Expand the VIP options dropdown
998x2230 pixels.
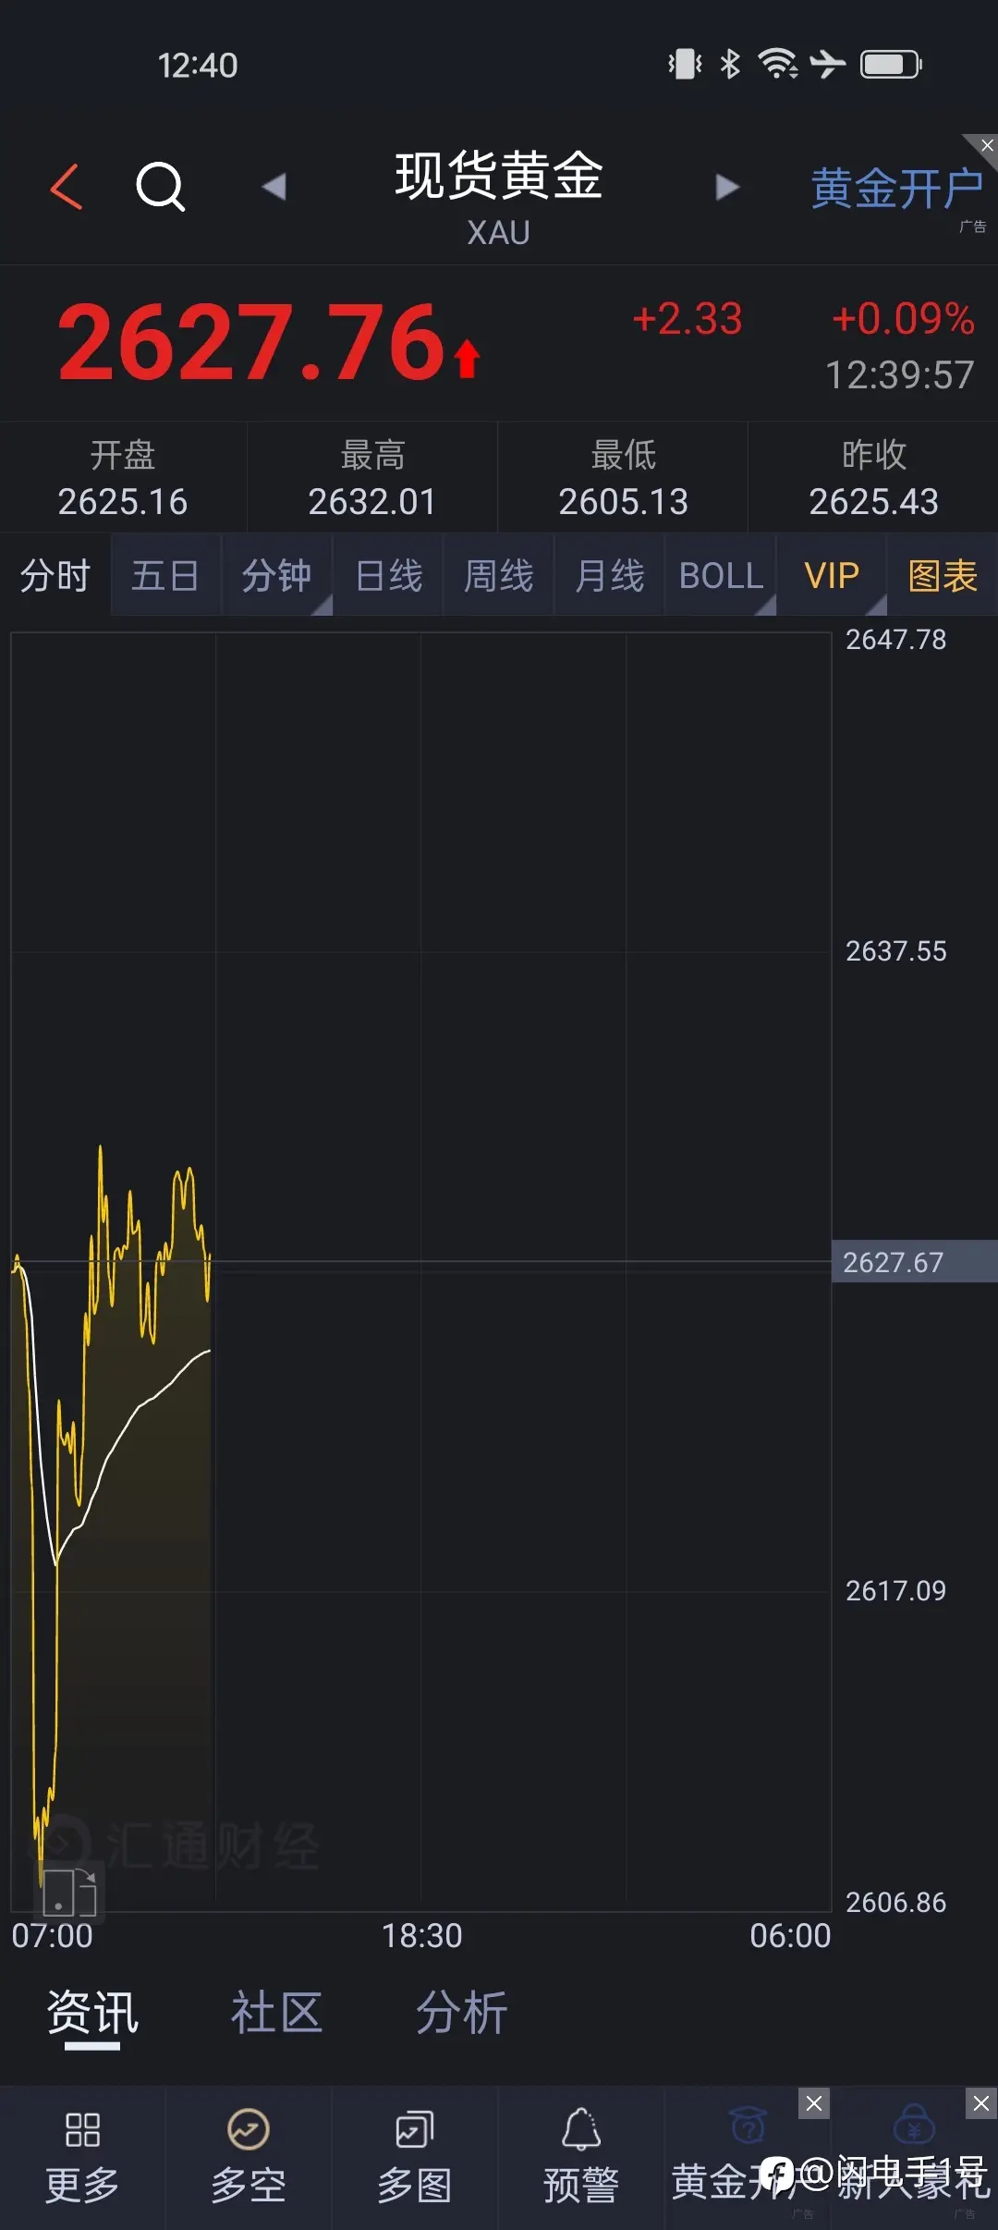coord(832,576)
